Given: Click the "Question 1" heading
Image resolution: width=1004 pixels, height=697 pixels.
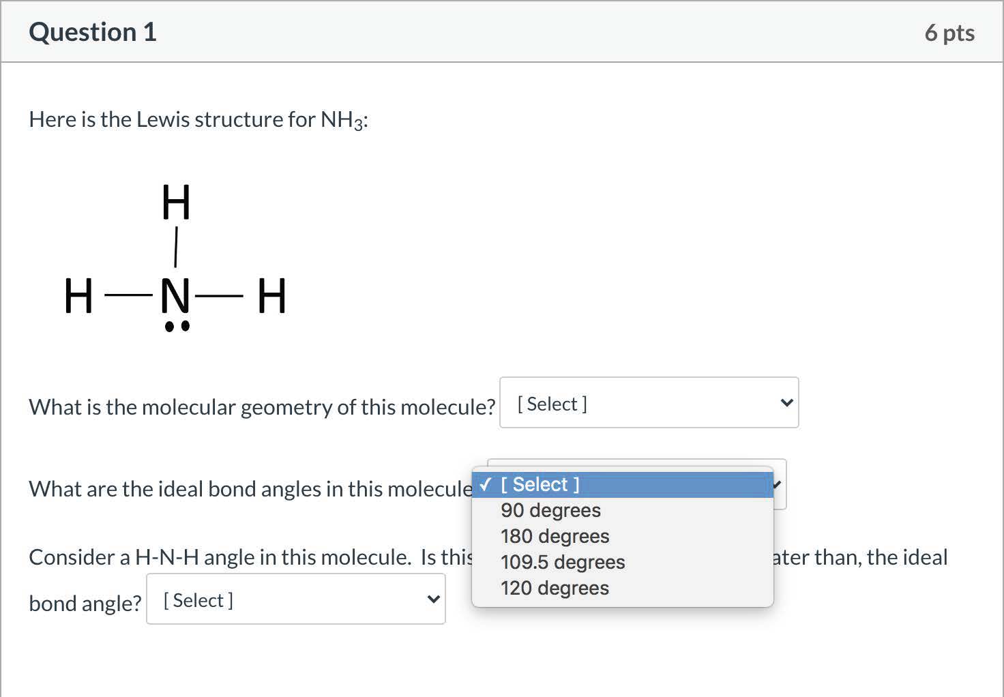Looking at the screenshot, I should tap(93, 32).
